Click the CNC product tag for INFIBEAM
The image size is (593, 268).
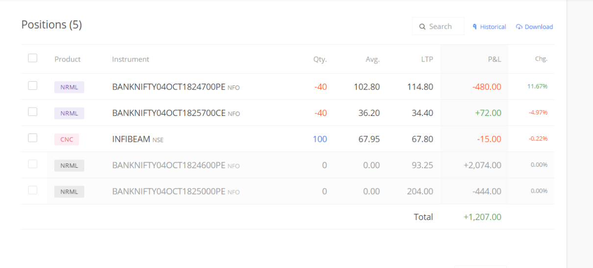pos(67,139)
